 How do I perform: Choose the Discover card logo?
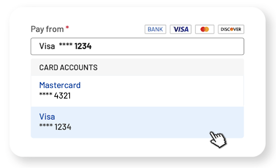point(231,29)
